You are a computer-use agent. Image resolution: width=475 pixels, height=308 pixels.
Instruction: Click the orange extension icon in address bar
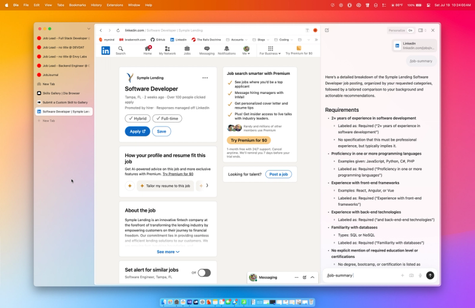[315, 30]
